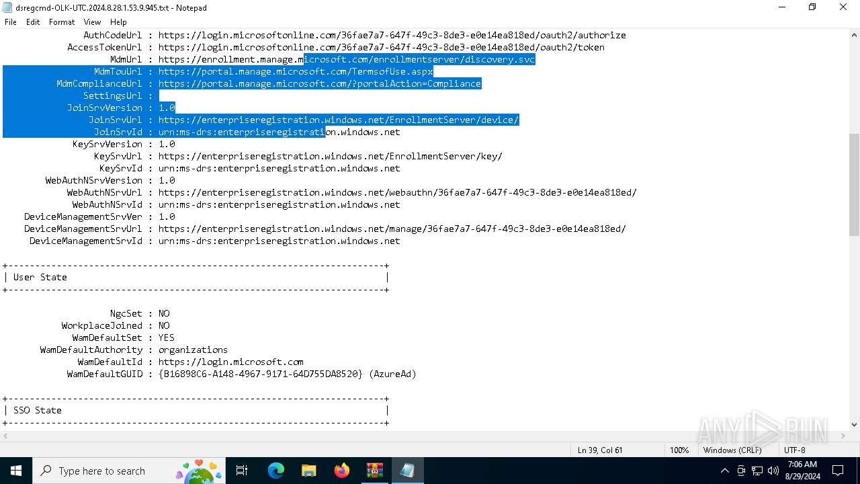Click the DeviceManagementSrvVer 1.0 line
This screenshot has width=860, height=484.
[99, 216]
